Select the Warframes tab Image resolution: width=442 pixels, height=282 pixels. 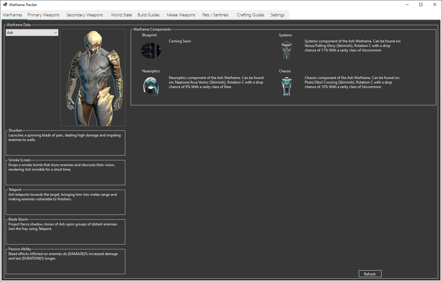click(12, 15)
